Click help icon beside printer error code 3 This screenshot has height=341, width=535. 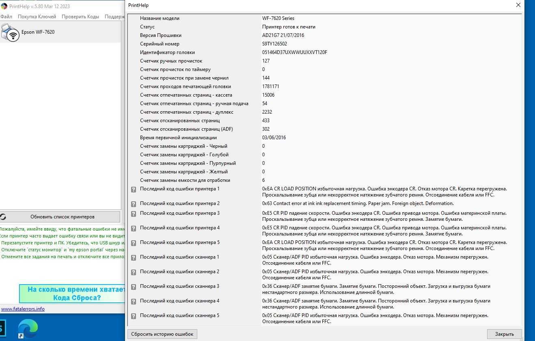point(133,214)
